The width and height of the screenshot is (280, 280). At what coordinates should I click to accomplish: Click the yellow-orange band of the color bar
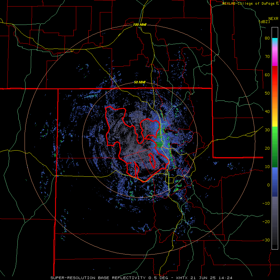tap(275, 109)
